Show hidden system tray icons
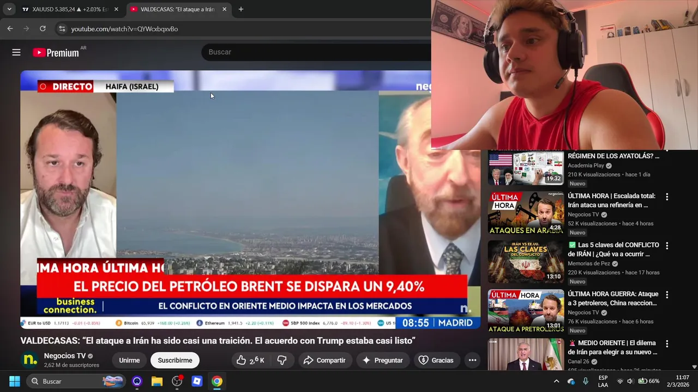Image resolution: width=698 pixels, height=392 pixels. click(x=556, y=381)
